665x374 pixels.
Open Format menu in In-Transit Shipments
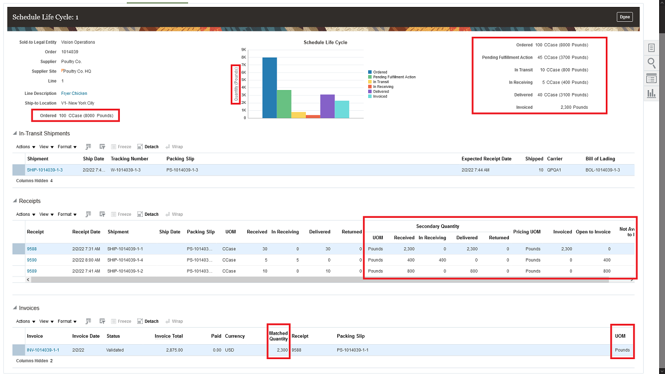pyautogui.click(x=67, y=147)
